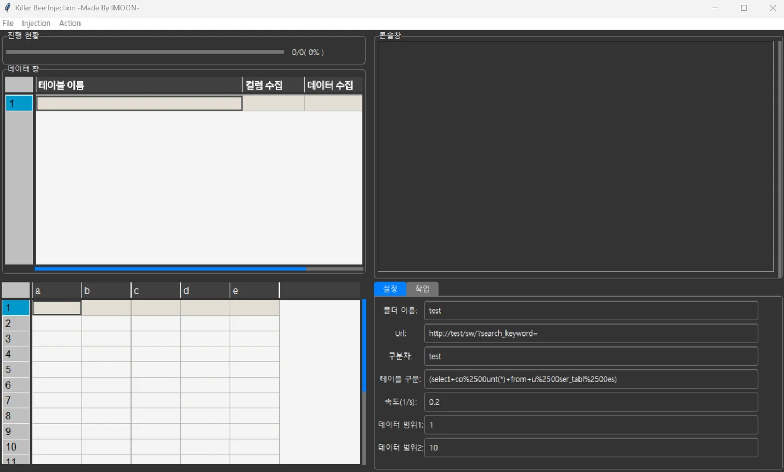Click the lower grid vertical scrollbar
Image resolution: width=784 pixels, height=472 pixels.
(x=364, y=382)
